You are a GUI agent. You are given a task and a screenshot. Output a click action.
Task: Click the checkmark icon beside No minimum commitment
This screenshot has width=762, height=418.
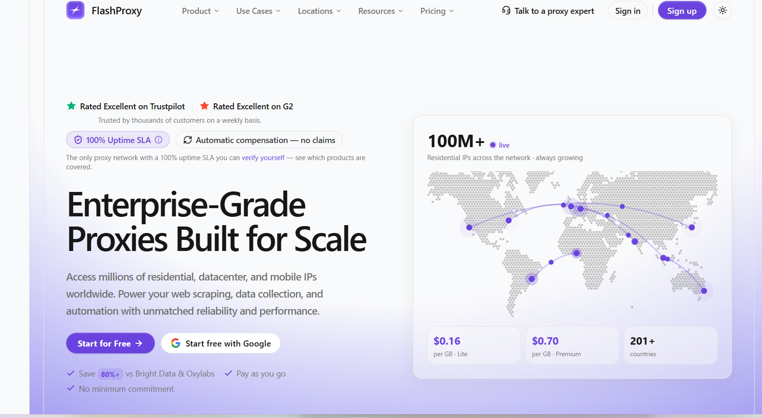(x=71, y=388)
